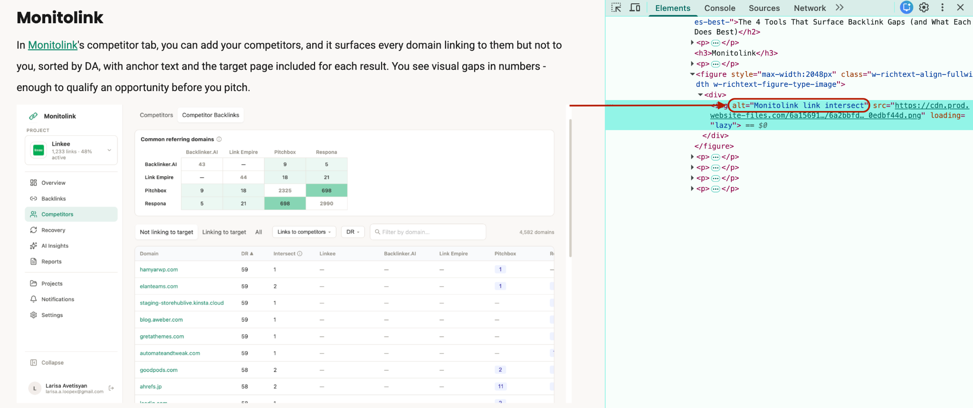This screenshot has width=973, height=408.
Task: Click the Recovery refresh icon in sidebar
Action: 33,230
